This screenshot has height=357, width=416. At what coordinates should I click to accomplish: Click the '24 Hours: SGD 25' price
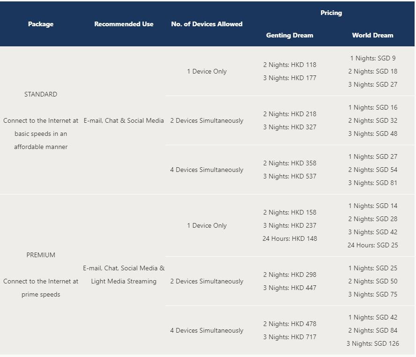(x=373, y=245)
